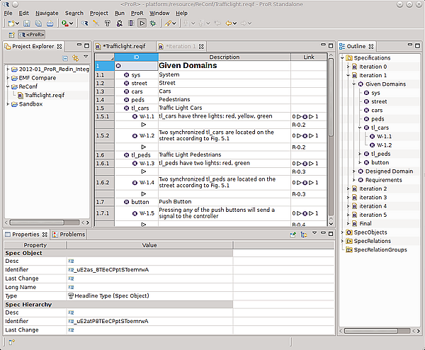Open the New wizard dropdown arrow
The width and height of the screenshot is (425, 350).
(x=17, y=23)
